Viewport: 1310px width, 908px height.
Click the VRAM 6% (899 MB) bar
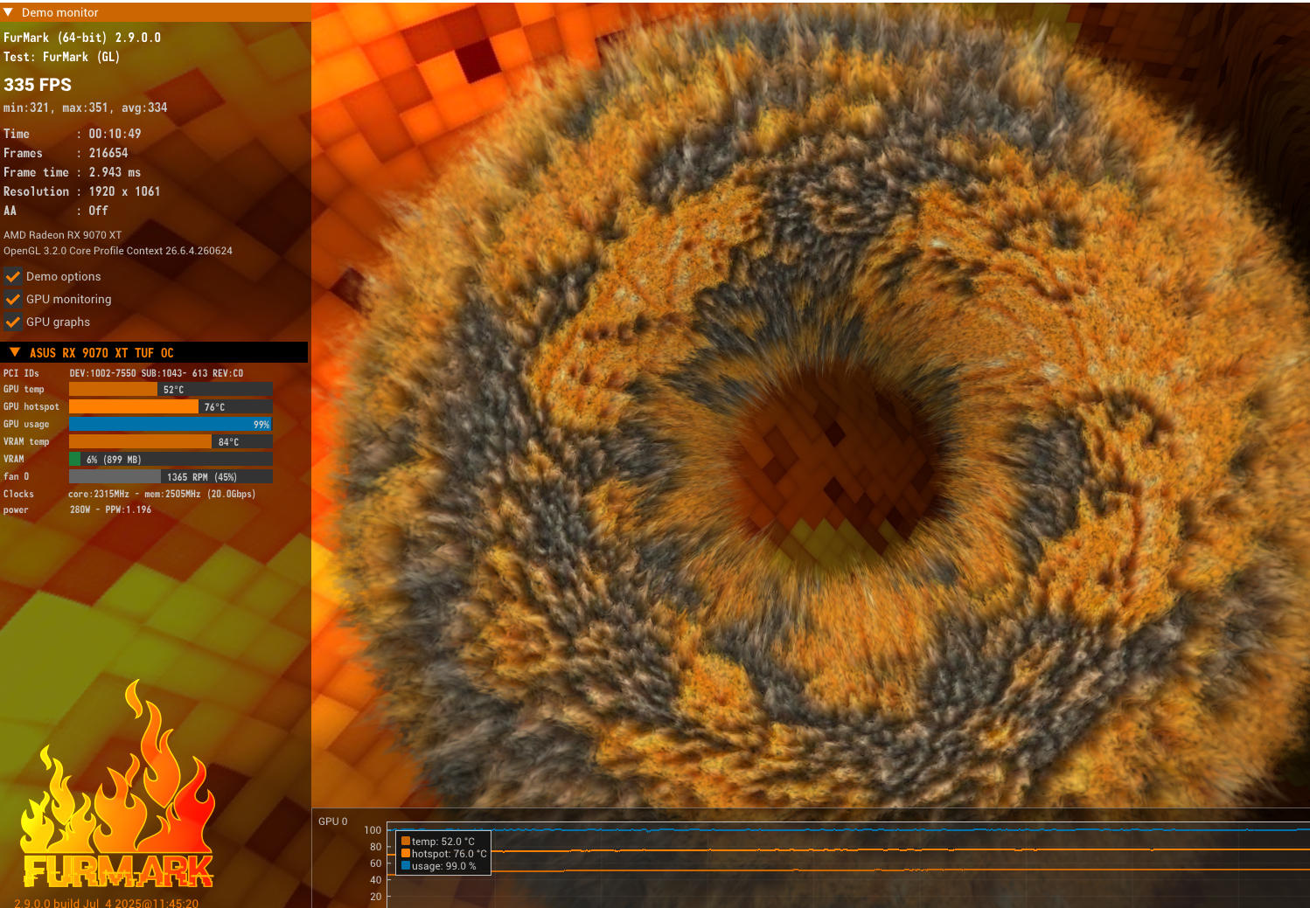click(x=171, y=460)
